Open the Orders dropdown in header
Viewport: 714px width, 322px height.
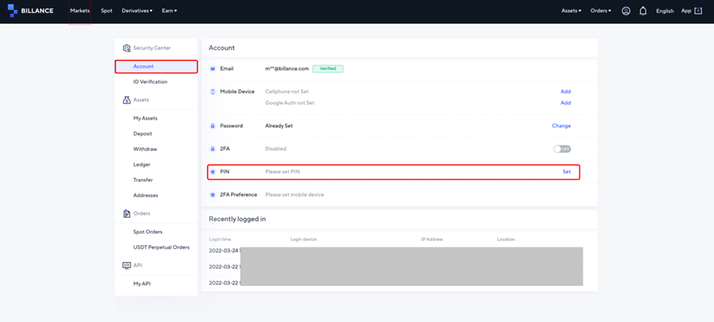point(601,11)
